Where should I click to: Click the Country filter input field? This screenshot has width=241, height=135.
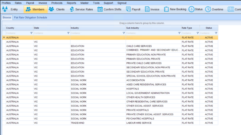pyautogui.click(x=18, y=33)
